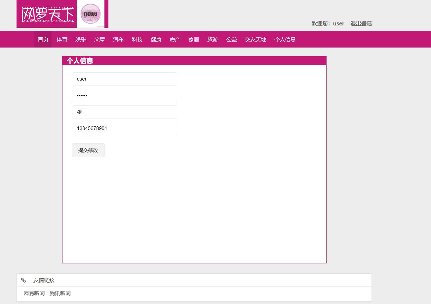The width and height of the screenshot is (431, 304).
Task: Open 腾讯新闻 from friendly links
Action: tap(60, 293)
